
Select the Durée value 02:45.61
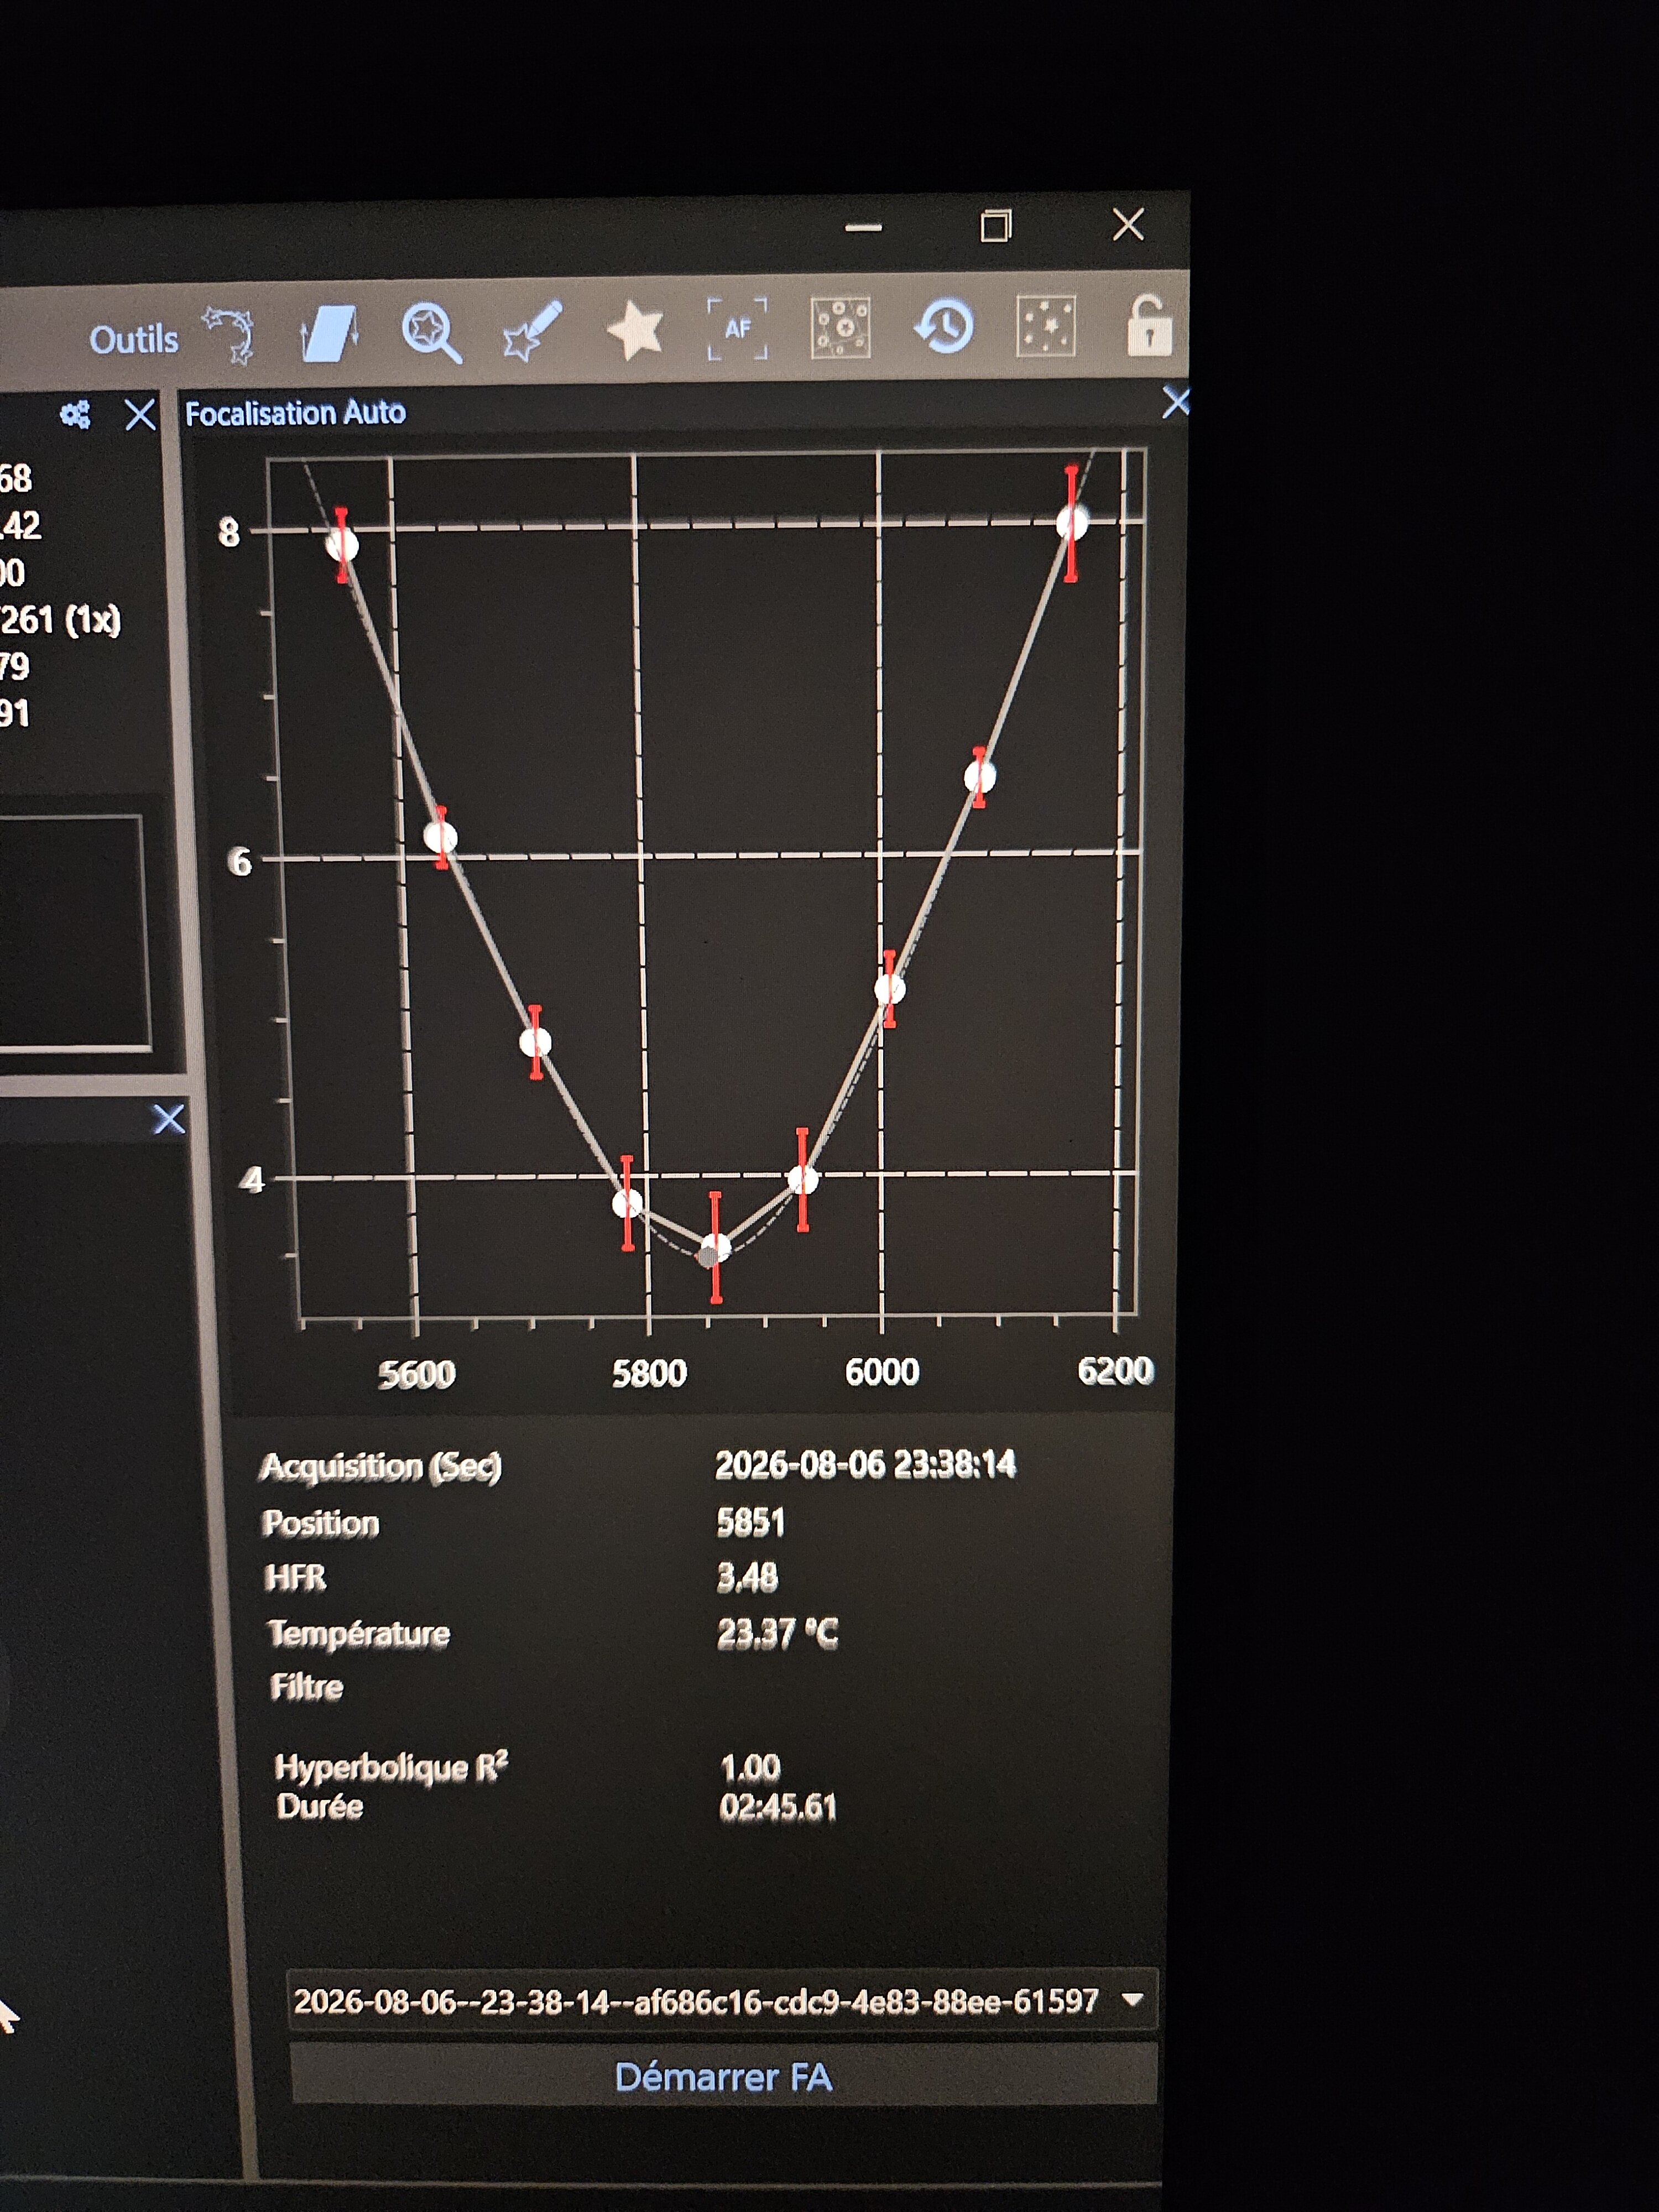tap(777, 1806)
